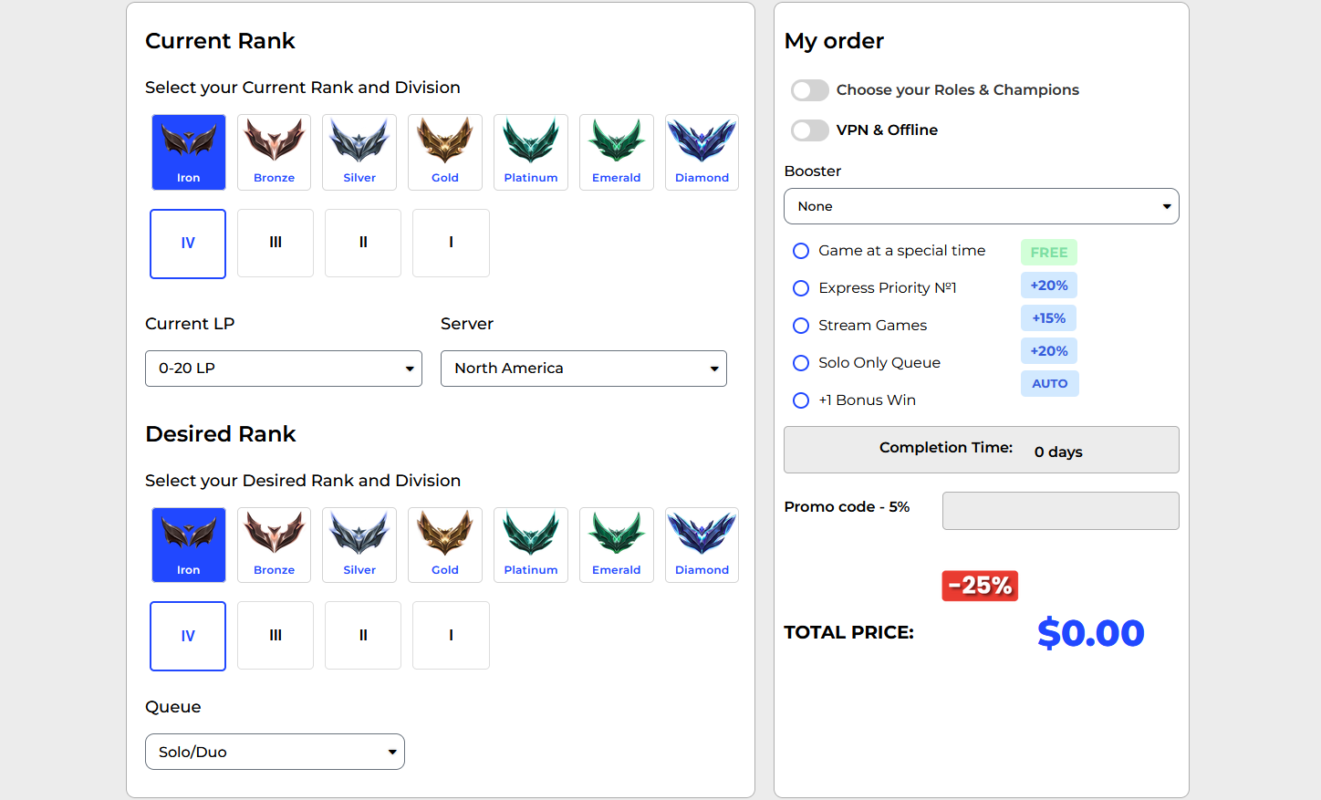Viewport: 1321px width, 800px height.
Task: Click the FREE price badge
Action: pyautogui.click(x=1049, y=253)
